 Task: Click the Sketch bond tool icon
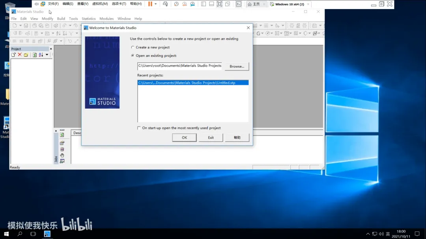pyautogui.click(x=77, y=41)
